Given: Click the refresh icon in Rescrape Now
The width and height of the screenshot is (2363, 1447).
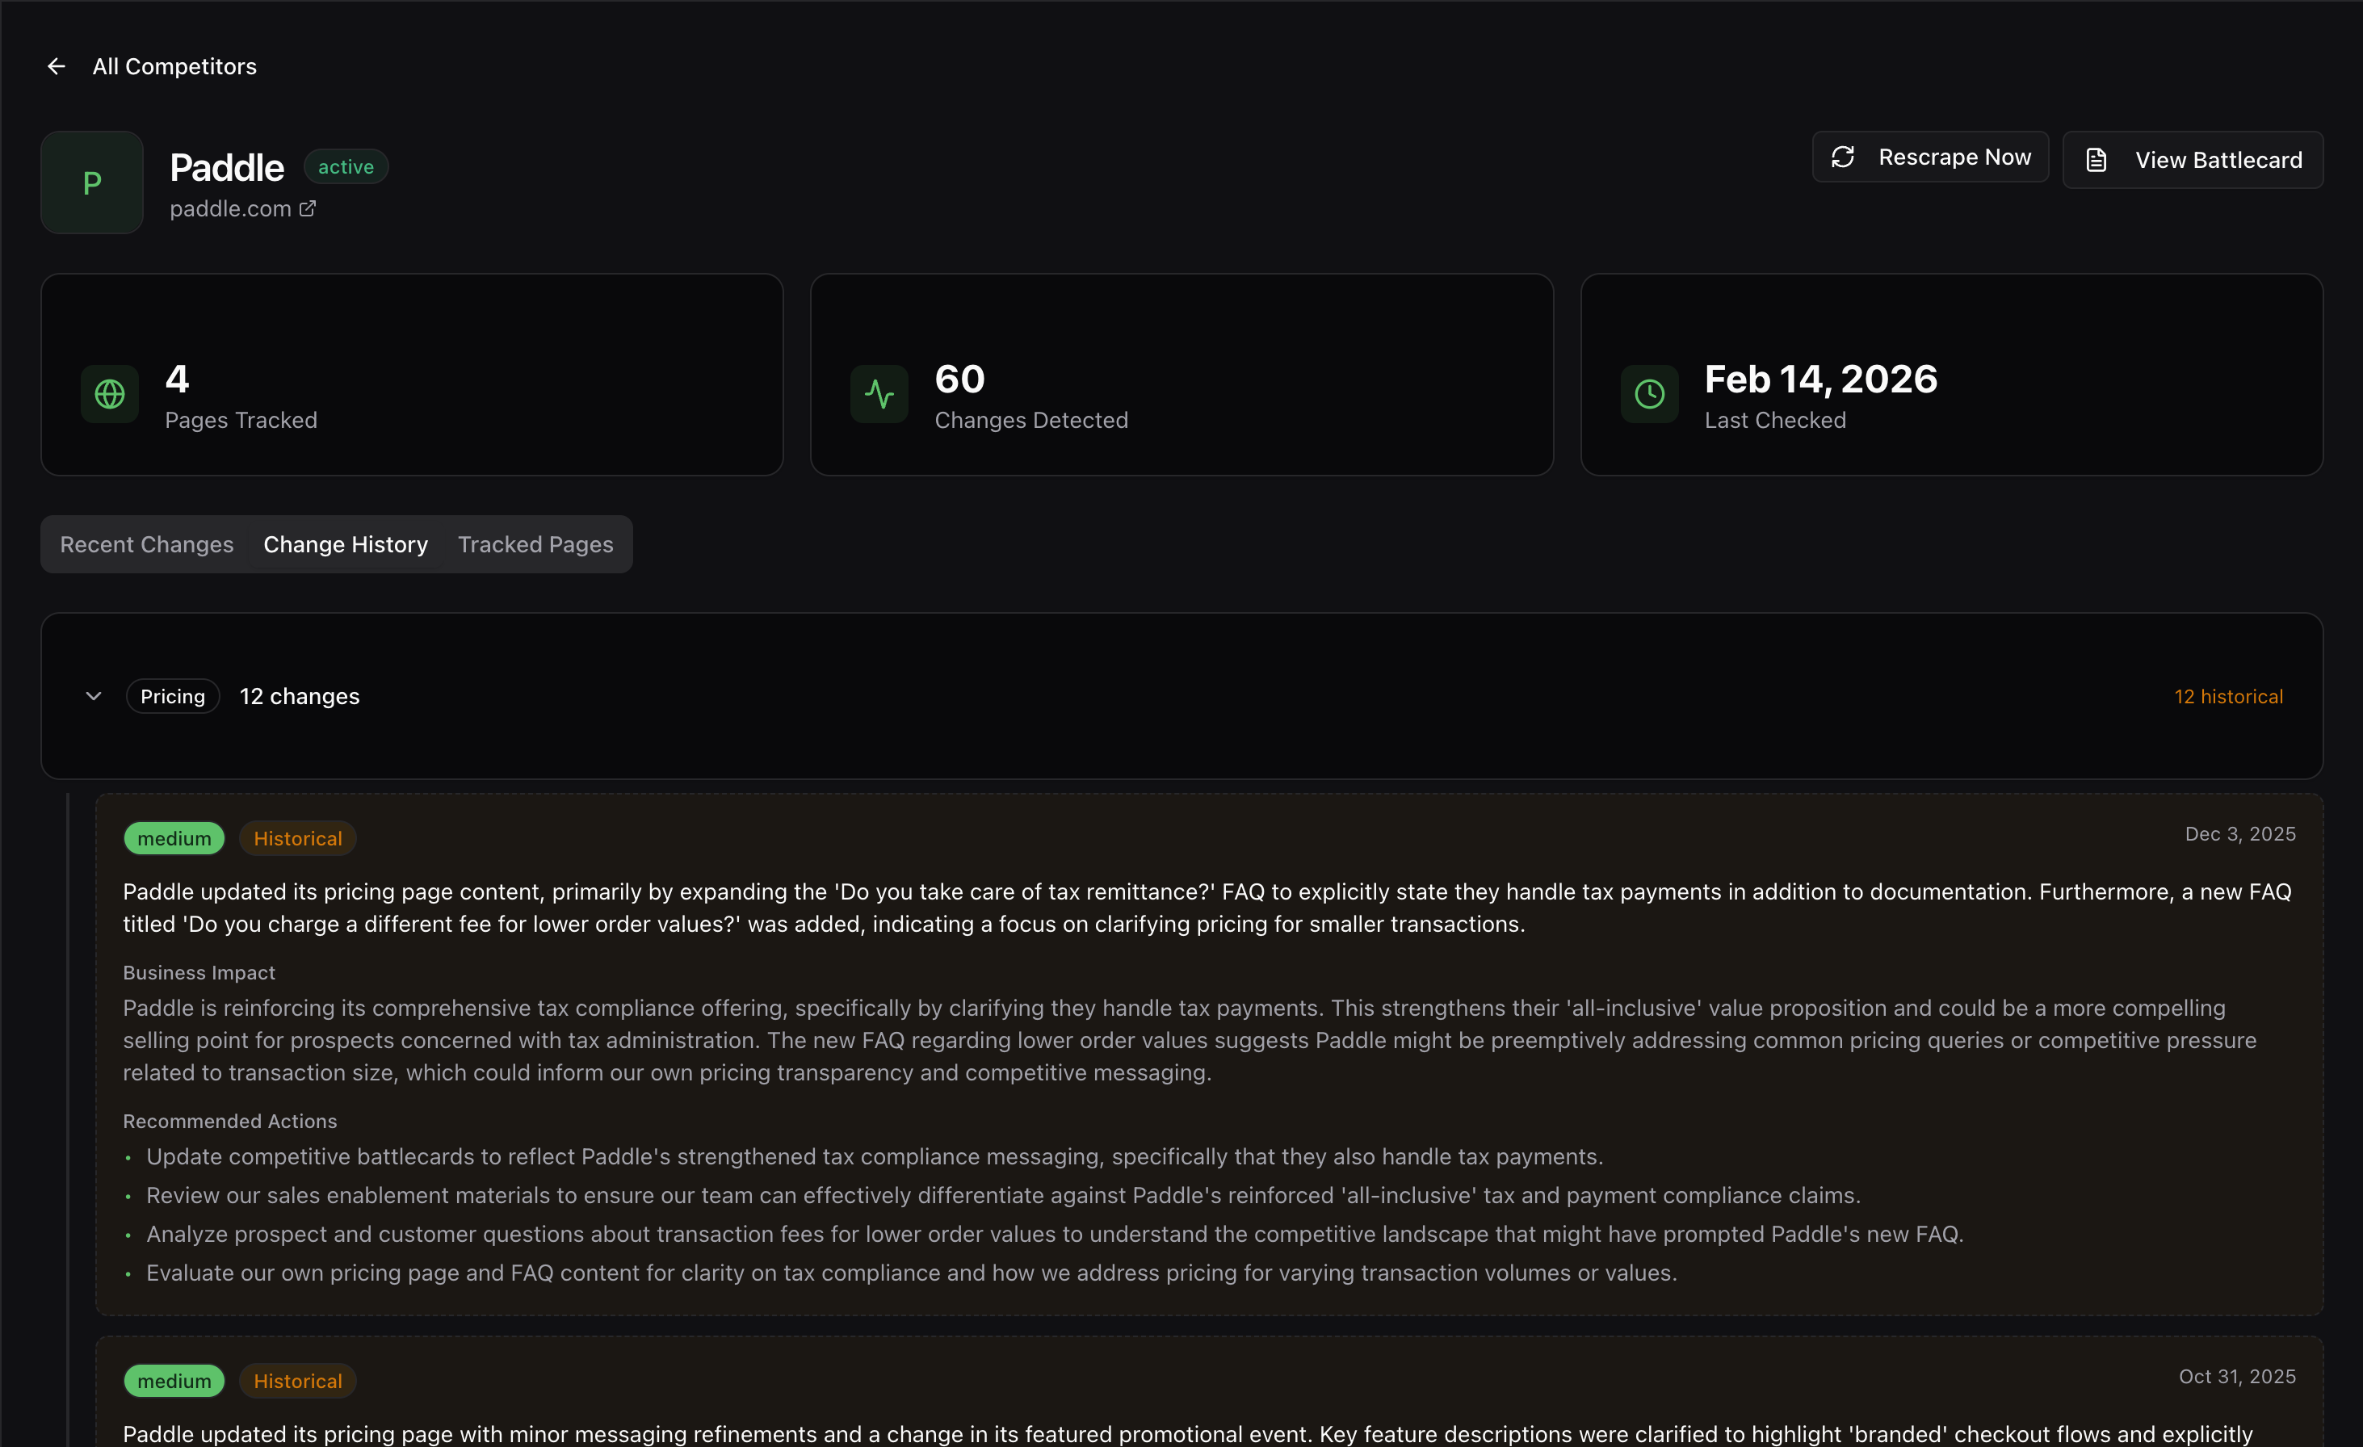Looking at the screenshot, I should click(1845, 157).
